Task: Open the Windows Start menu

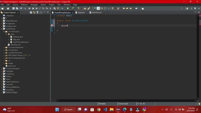Action: [x=57, y=110]
